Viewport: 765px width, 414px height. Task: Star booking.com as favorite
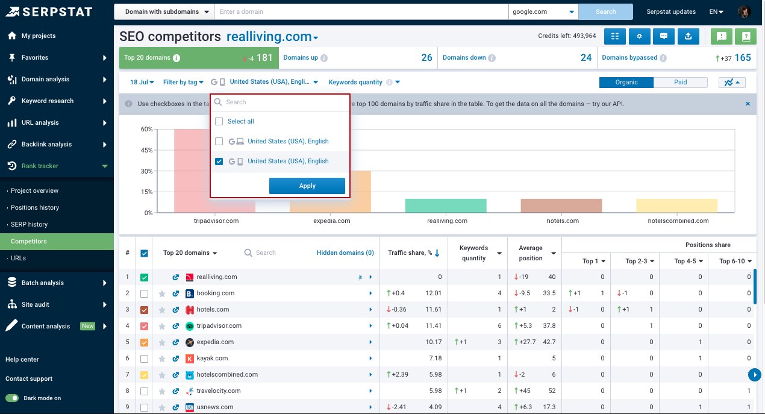(x=162, y=293)
